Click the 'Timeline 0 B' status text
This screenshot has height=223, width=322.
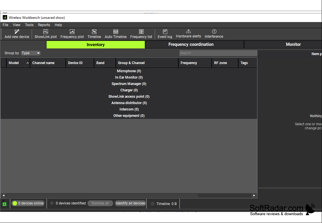pyautogui.click(x=167, y=204)
